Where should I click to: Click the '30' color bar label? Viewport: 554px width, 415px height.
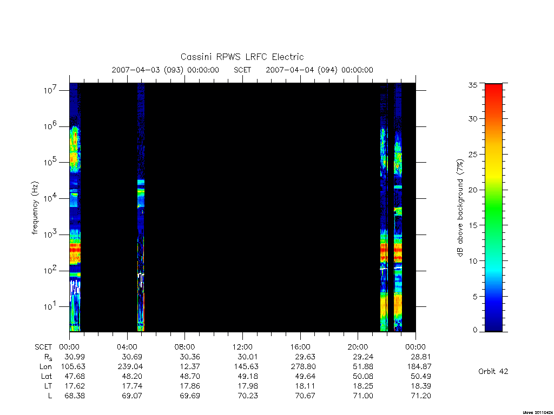click(x=473, y=119)
